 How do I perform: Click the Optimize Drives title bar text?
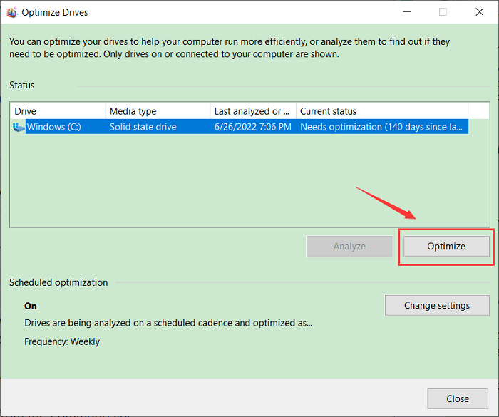click(55, 12)
